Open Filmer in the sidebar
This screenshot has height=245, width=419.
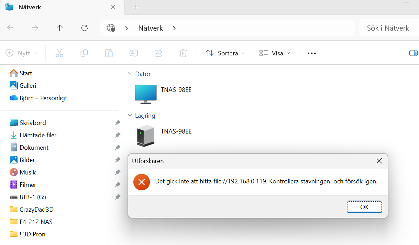[23, 184]
